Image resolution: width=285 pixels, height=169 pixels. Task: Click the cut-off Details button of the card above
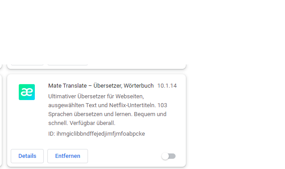pyautogui.click(x=27, y=64)
